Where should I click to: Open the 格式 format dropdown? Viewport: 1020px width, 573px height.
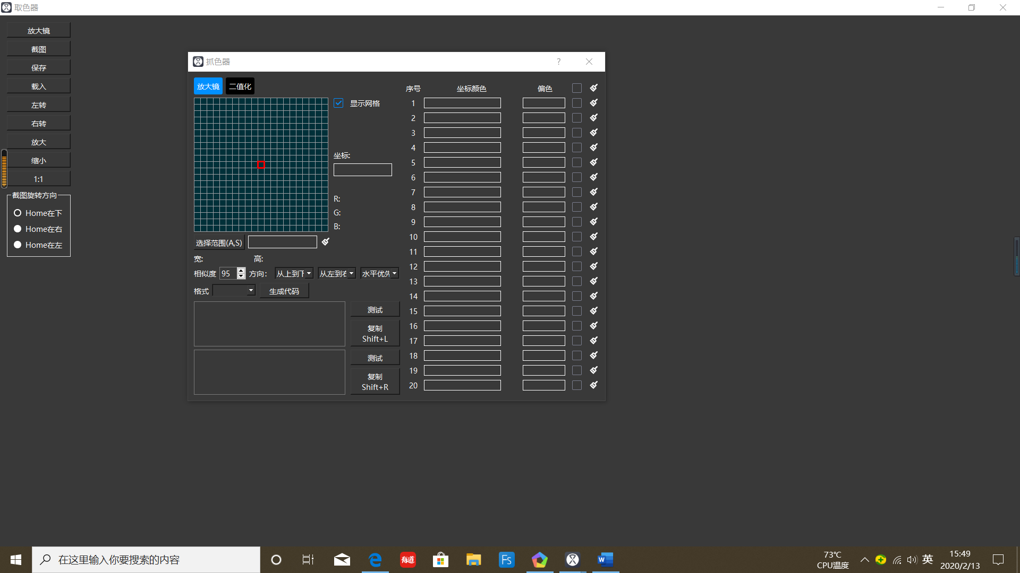pyautogui.click(x=234, y=290)
